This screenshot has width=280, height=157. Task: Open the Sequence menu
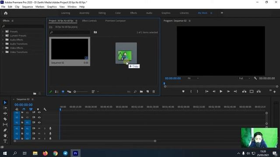27,7
